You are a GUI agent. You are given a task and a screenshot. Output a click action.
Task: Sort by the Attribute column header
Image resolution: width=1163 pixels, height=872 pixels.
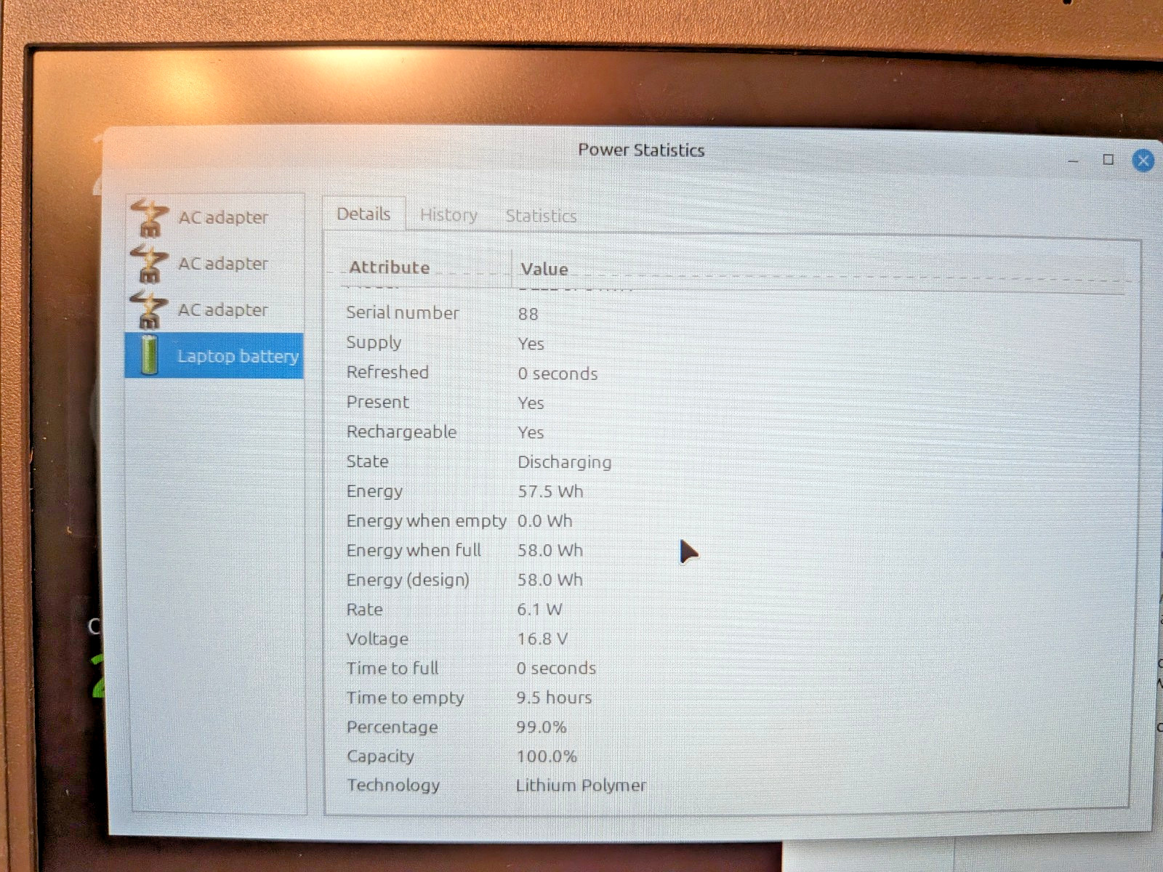[x=390, y=267]
